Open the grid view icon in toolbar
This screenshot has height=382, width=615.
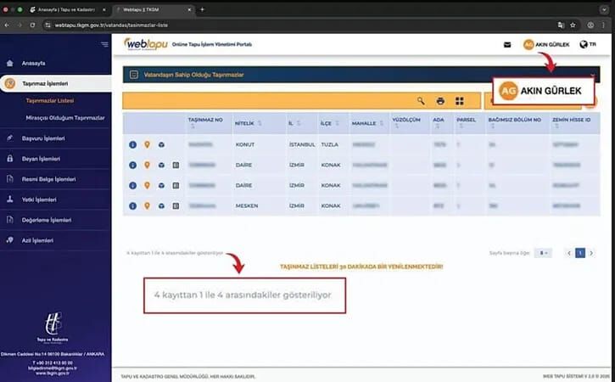tap(460, 101)
